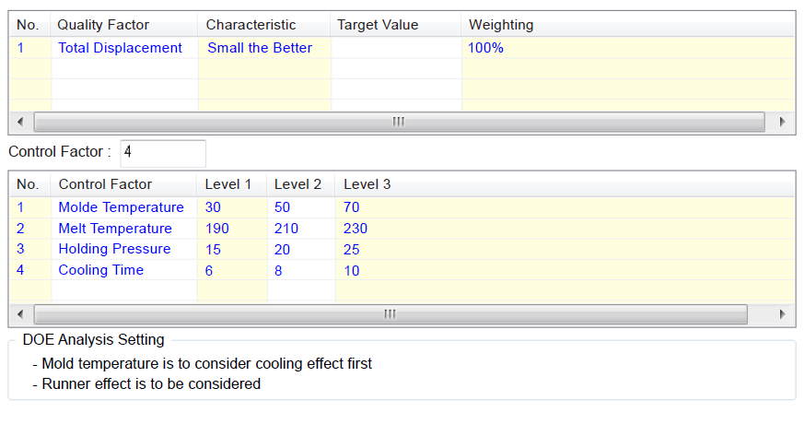Click the Weighting column header
The image size is (804, 424).
[501, 25]
